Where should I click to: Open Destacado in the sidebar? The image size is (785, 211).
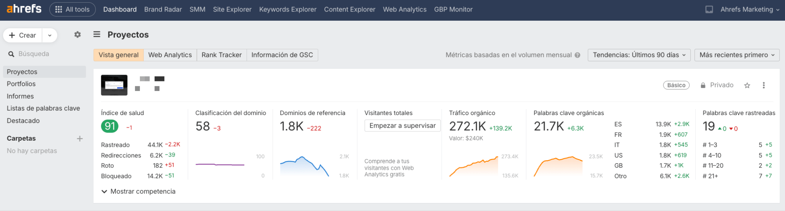tap(23, 121)
